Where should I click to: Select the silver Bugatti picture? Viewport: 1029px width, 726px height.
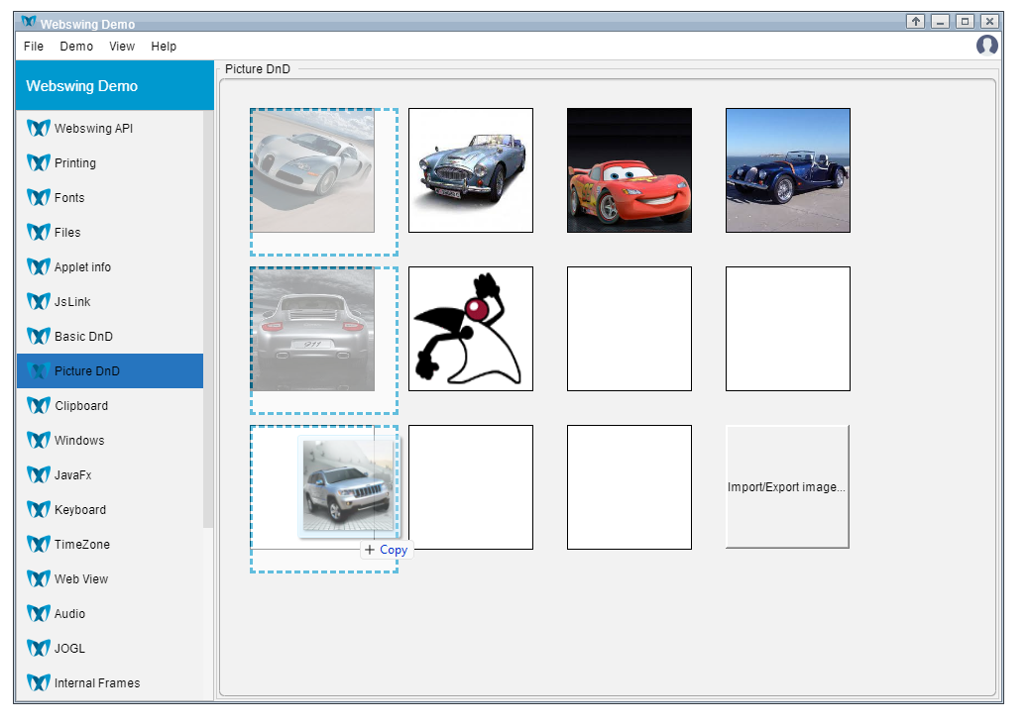pyautogui.click(x=313, y=170)
